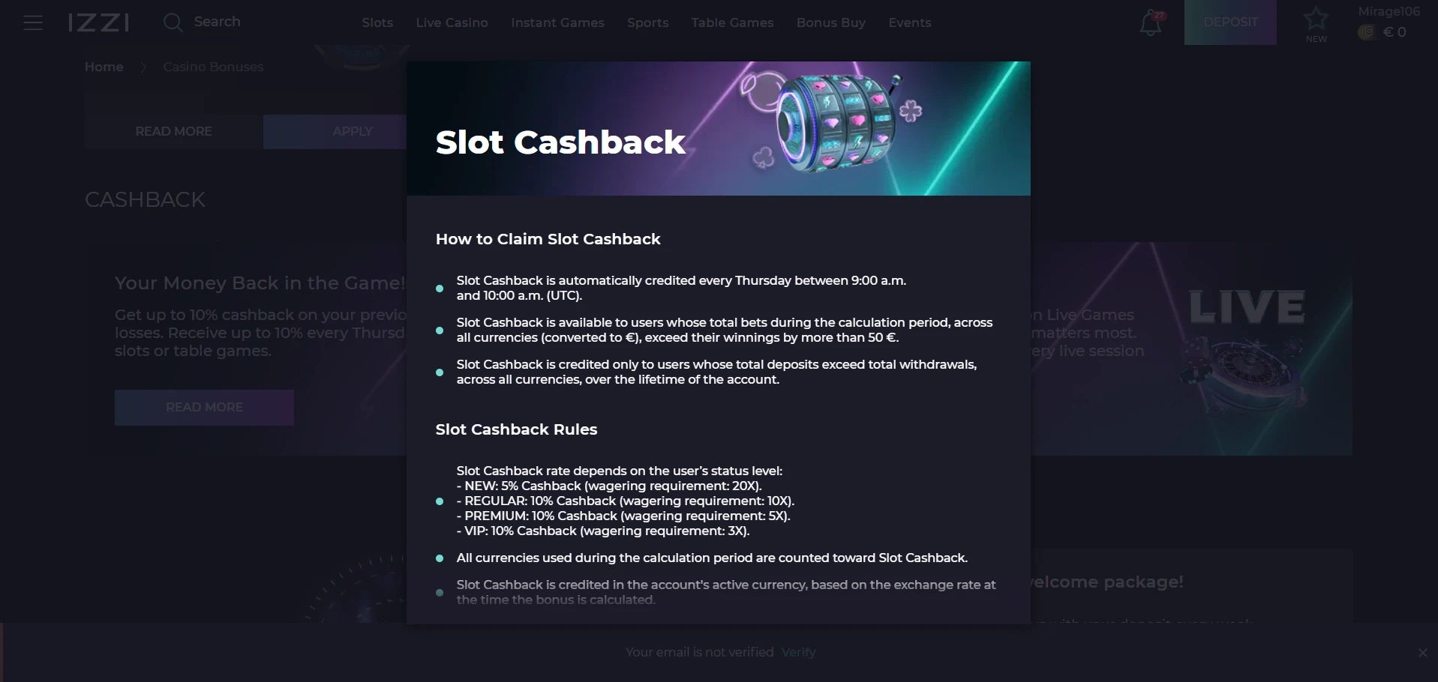Open the notifications bell icon

(1150, 24)
